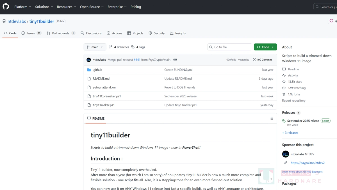Open the ntdevlabs owner link
Viewport: 337px width, 190px height.
pyautogui.click(x=17, y=21)
